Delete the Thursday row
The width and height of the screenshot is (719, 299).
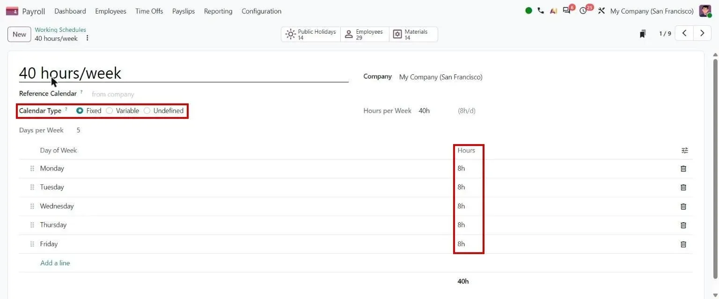tap(683, 225)
